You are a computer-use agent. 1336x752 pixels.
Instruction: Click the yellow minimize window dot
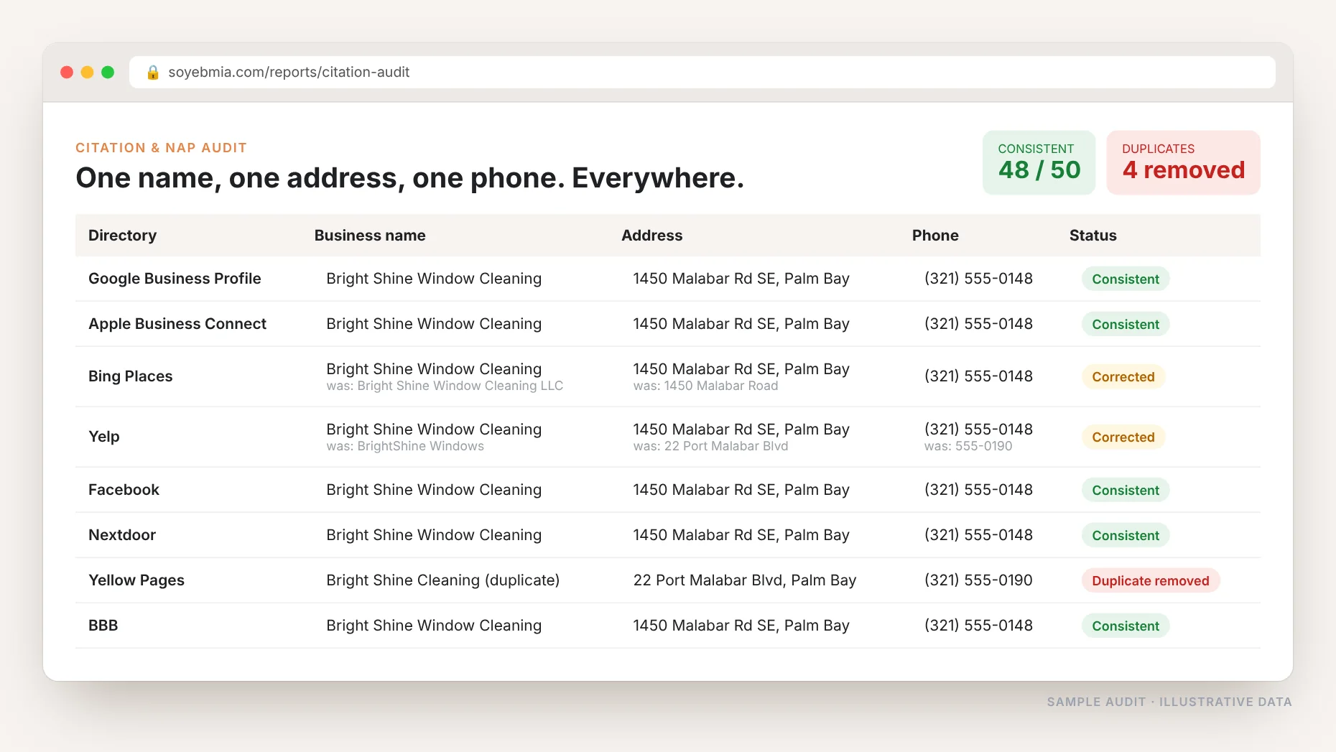tap(87, 72)
